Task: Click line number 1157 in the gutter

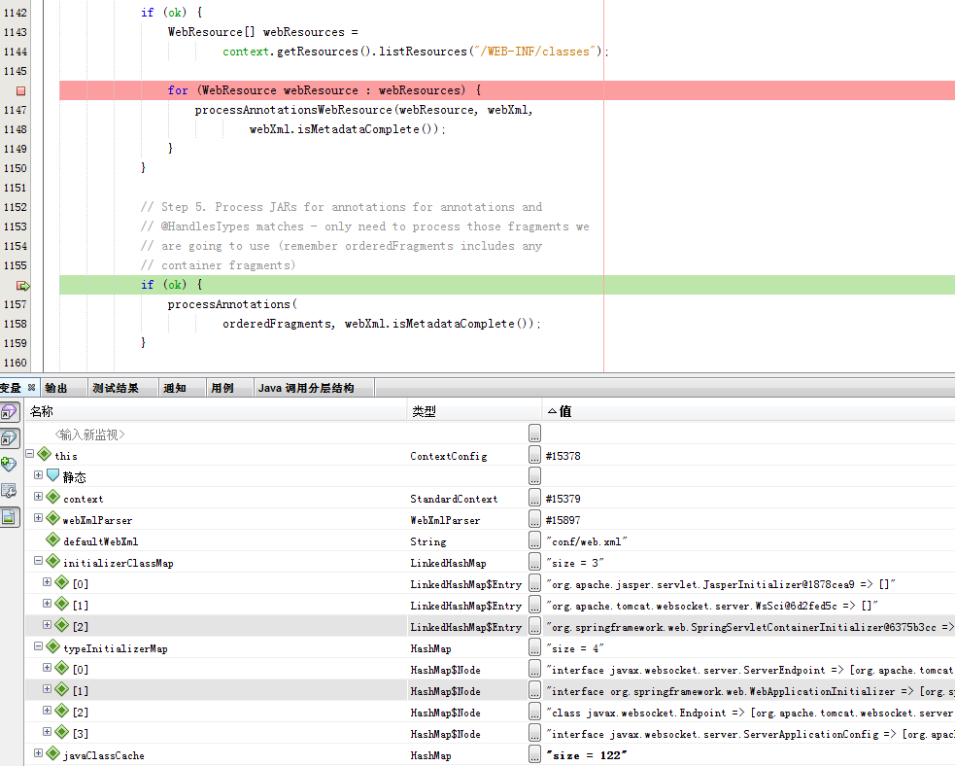Action: 16,304
